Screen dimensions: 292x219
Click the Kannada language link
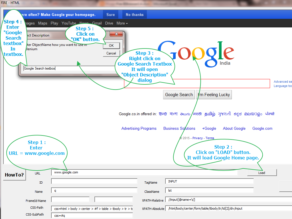pos(238,114)
